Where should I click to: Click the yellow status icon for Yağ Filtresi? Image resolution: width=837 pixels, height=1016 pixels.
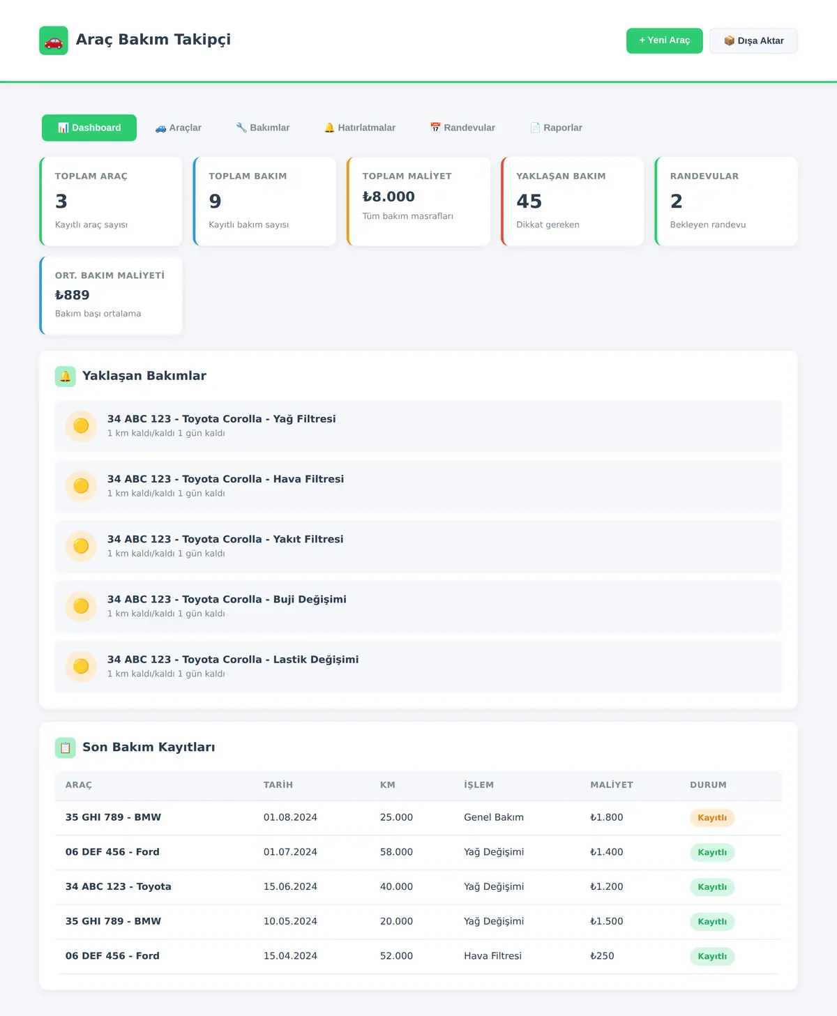(81, 426)
